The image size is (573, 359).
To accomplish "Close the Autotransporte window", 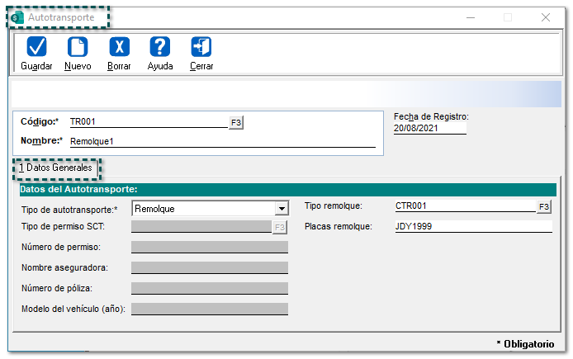I will [546, 17].
